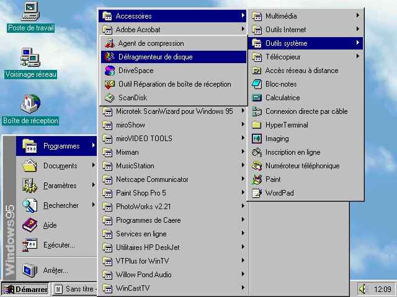The width and height of the screenshot is (397, 297).
Task: Click the Inscription en ligne icon
Action: coord(257,152)
